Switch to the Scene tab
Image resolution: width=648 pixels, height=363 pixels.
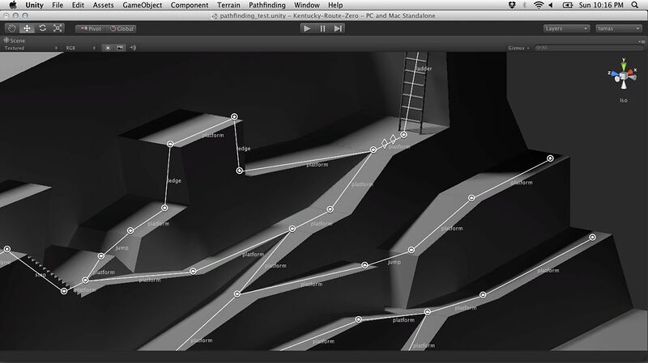tap(15, 40)
